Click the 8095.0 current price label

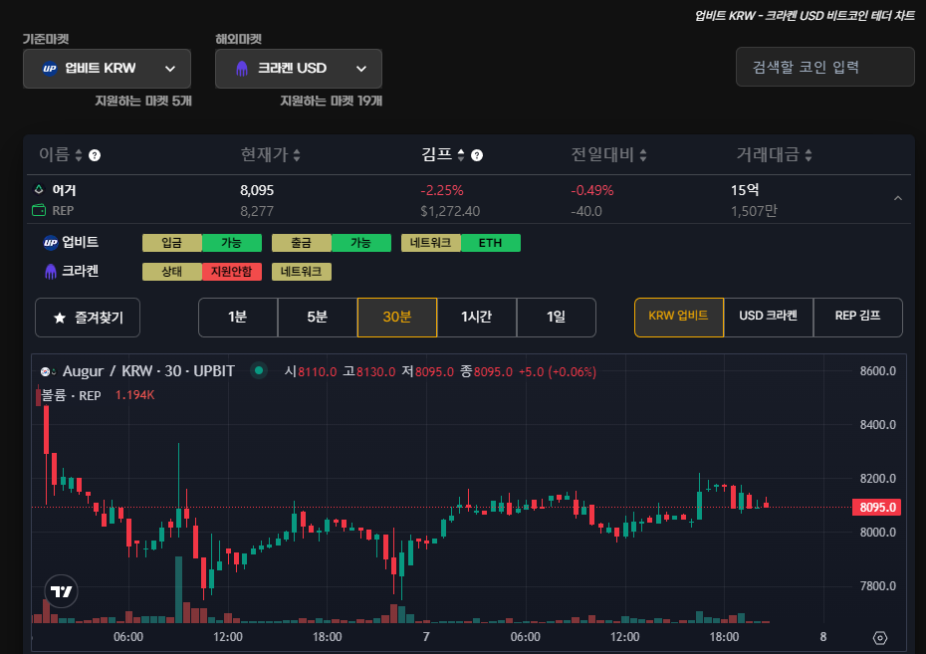tap(877, 507)
